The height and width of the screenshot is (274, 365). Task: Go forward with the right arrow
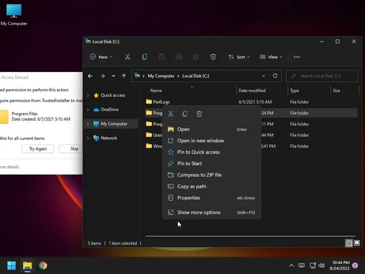(x=102, y=76)
